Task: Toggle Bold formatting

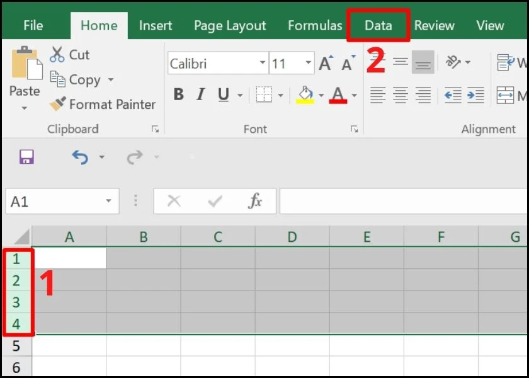Action: coord(178,95)
